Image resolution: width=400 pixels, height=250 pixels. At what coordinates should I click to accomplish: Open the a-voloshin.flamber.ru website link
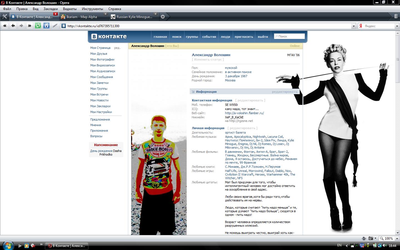(244, 113)
